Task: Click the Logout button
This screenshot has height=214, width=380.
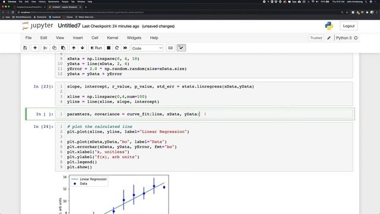Action: click(349, 26)
